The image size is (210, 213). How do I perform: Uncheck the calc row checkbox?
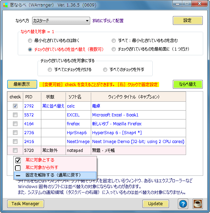click(15, 106)
